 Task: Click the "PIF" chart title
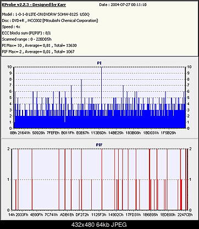click(x=99, y=145)
